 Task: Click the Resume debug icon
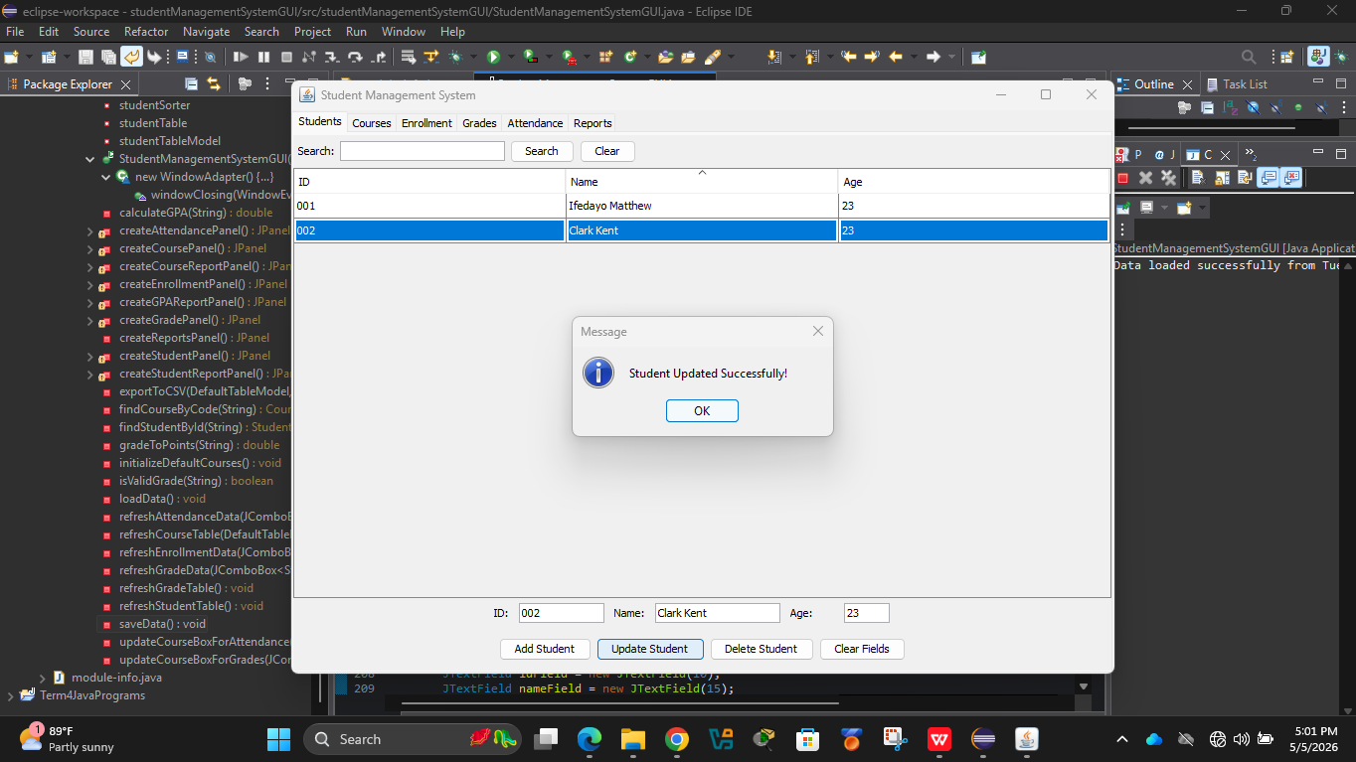[x=241, y=57]
